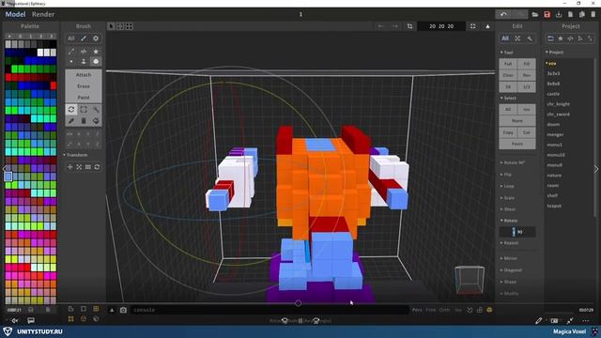Click the Transform scale arrows icon
601x338 pixels.
click(79, 167)
